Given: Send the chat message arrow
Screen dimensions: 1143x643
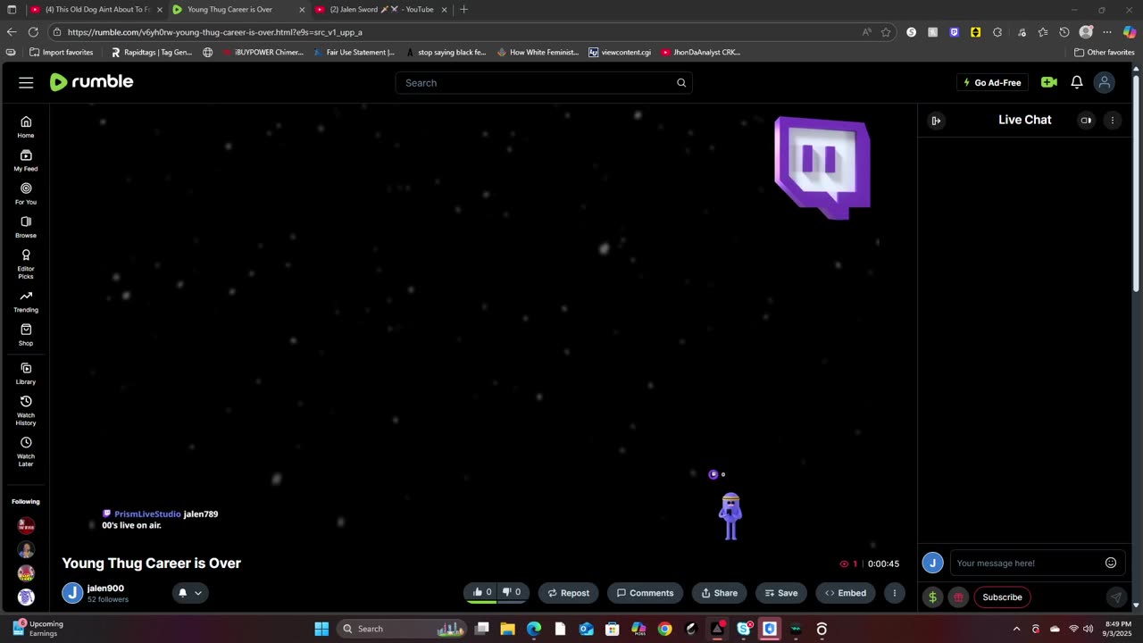Looking at the screenshot, I should click(1115, 597).
